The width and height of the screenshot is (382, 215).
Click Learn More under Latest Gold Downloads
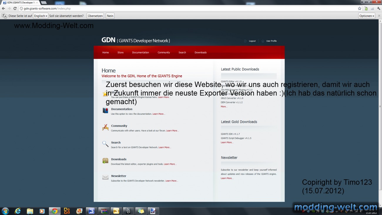(227, 142)
